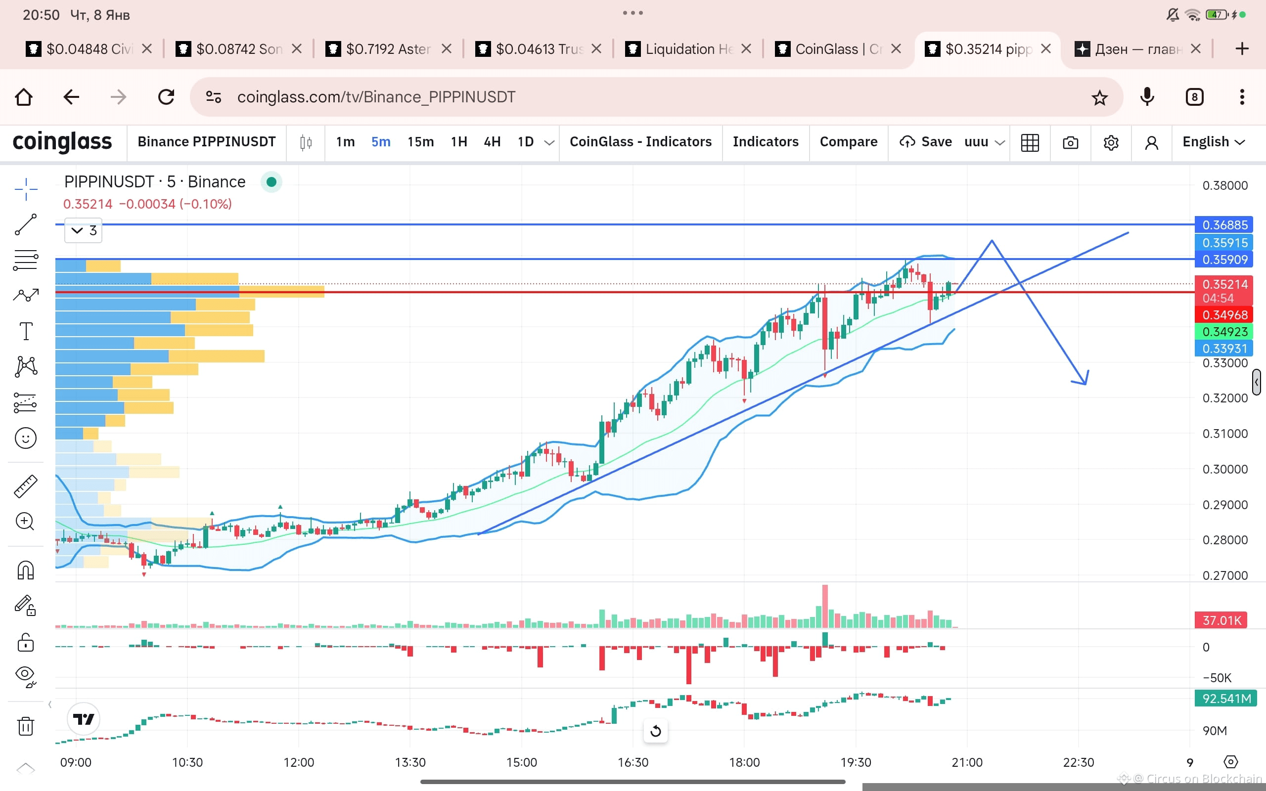Viewport: 1266px width, 791px height.
Task: Open the browser three-dot menu
Action: pos(1242,97)
